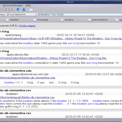Open the Sun King.flac file link
The image size is (122, 122).
(x=53, y=58)
